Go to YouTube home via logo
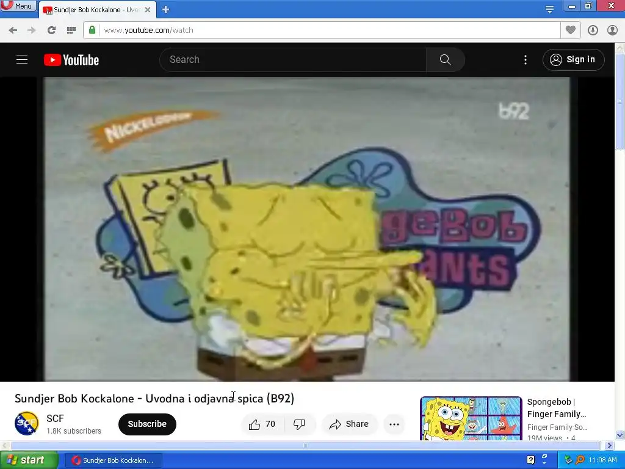Screen dimensions: 625x469 tap(71, 60)
